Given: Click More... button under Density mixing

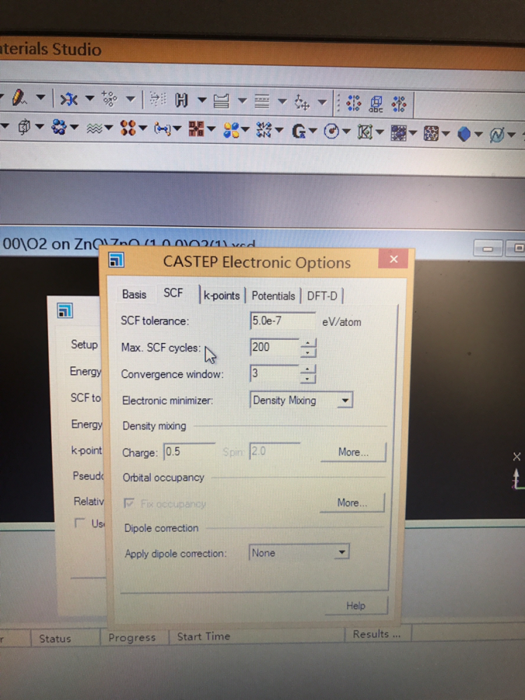Looking at the screenshot, I should (353, 452).
